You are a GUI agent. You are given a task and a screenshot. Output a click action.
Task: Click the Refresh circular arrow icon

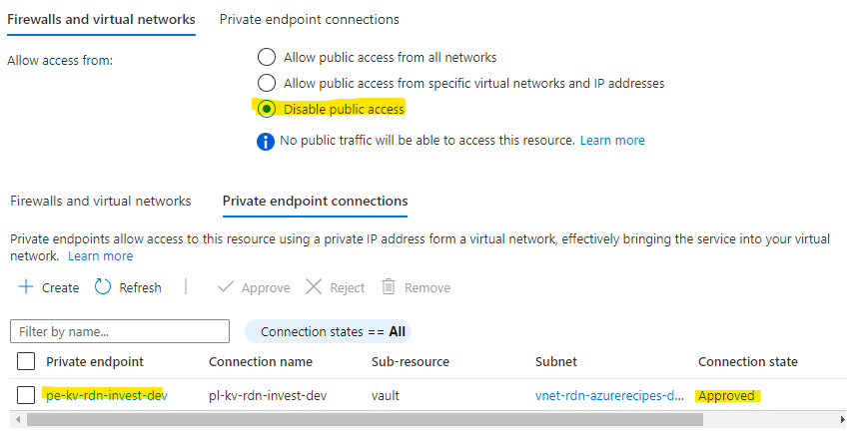click(103, 287)
